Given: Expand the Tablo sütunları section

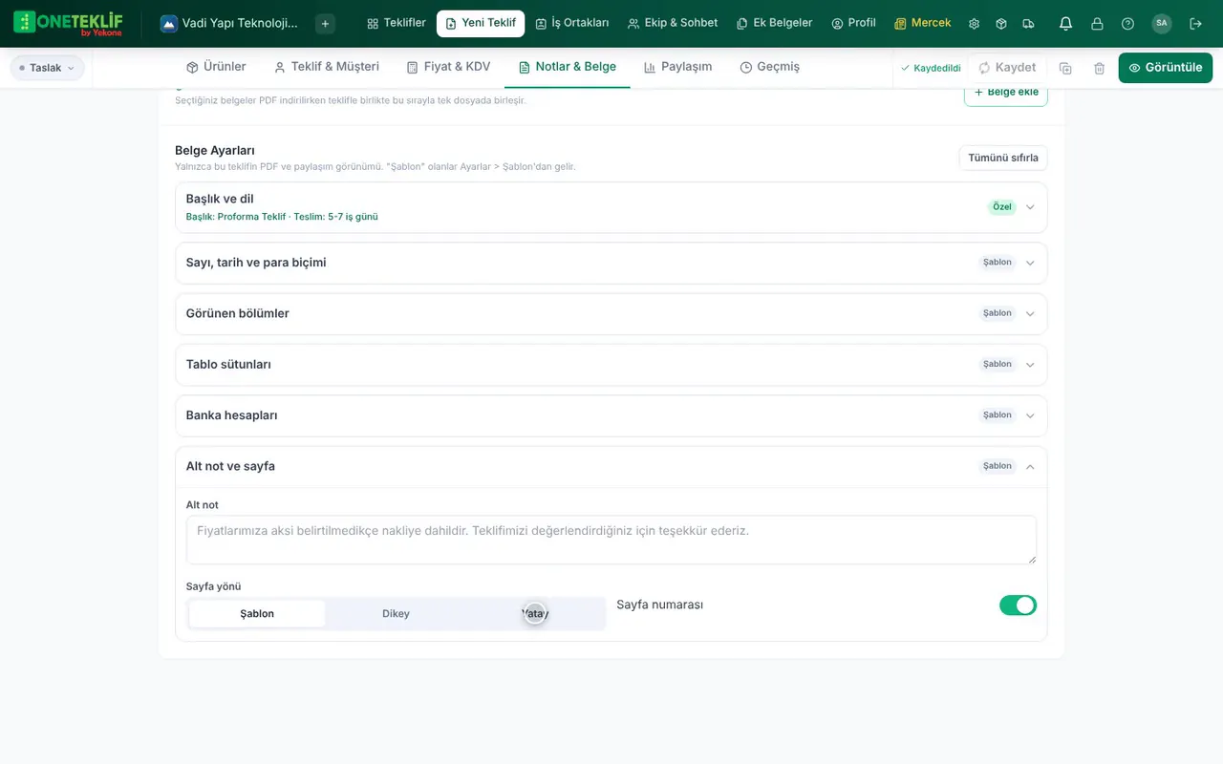Looking at the screenshot, I should (x=611, y=365).
